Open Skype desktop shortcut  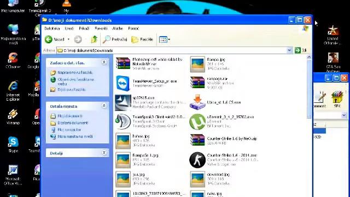(13, 144)
